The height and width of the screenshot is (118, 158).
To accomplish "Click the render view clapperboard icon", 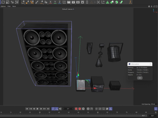I will coord(69,2).
